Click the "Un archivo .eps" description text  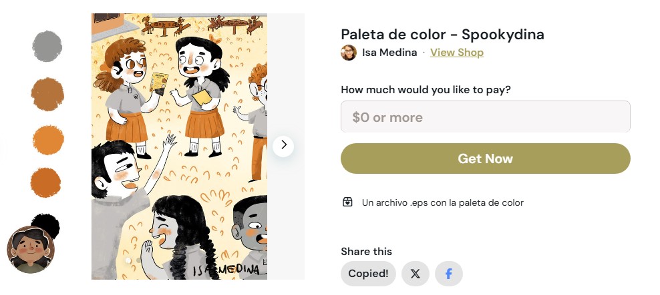pos(442,202)
